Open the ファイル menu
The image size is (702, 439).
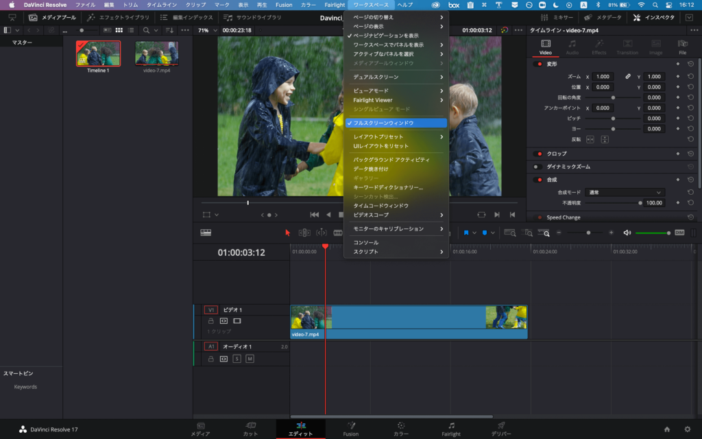[85, 5]
